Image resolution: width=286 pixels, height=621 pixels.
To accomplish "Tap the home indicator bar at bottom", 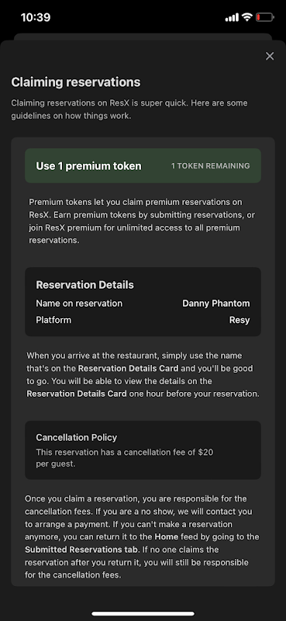I will coord(143,613).
